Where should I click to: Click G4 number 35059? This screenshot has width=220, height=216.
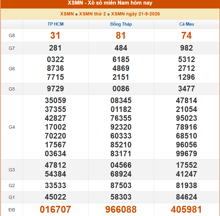55,100
